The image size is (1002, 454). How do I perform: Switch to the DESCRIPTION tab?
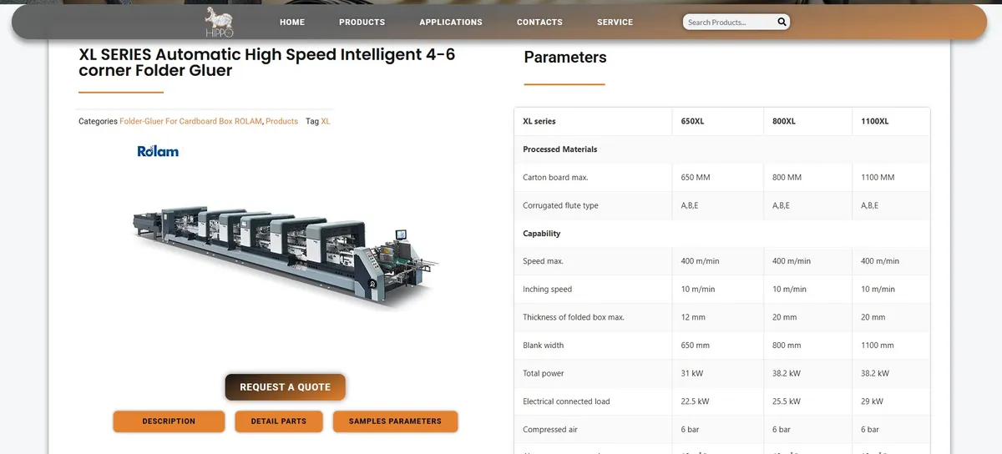(169, 421)
